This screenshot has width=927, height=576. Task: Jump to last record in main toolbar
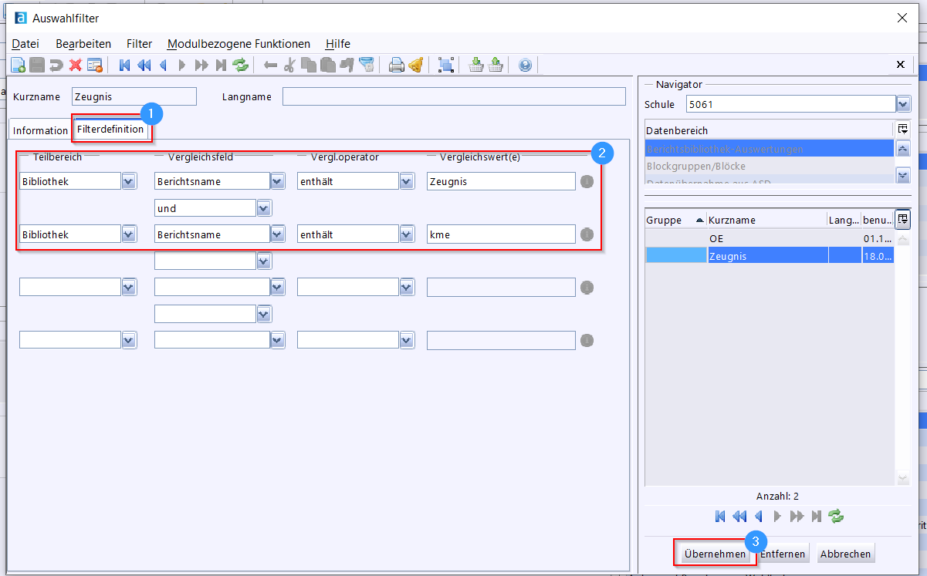click(x=221, y=66)
